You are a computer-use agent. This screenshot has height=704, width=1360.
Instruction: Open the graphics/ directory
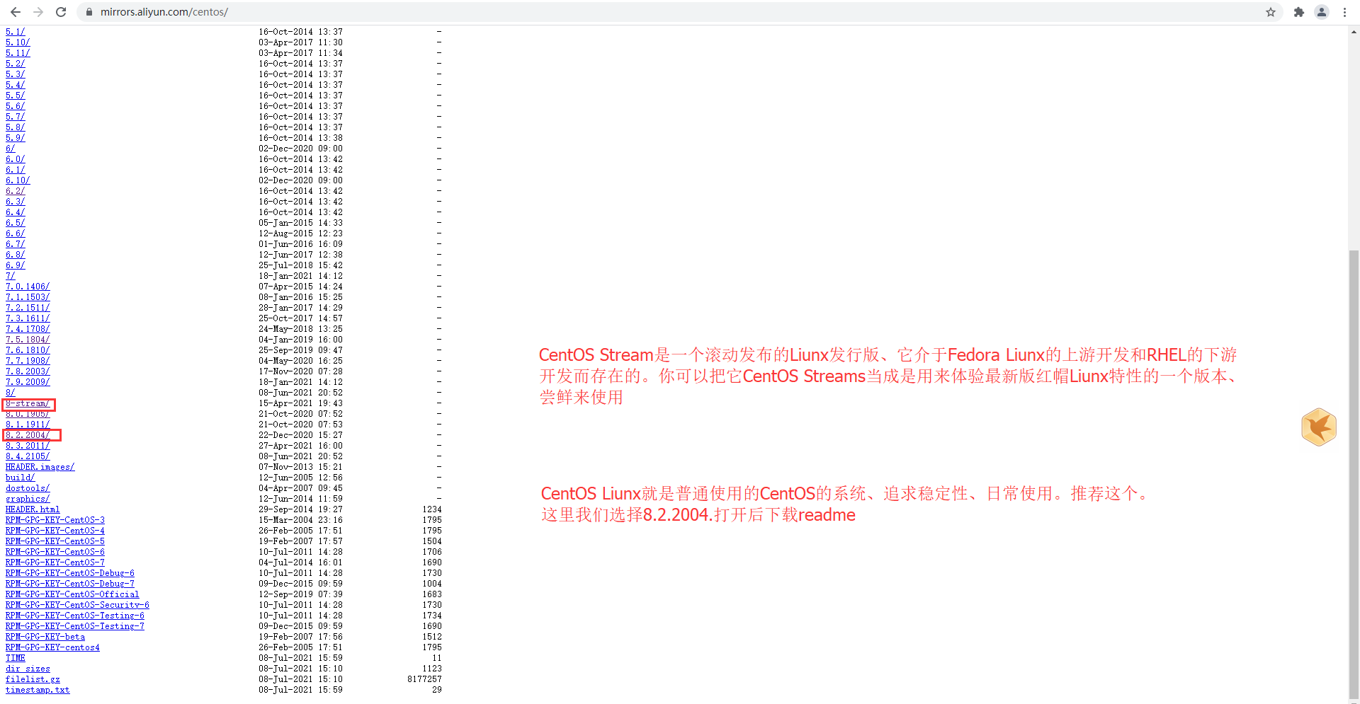(x=28, y=499)
